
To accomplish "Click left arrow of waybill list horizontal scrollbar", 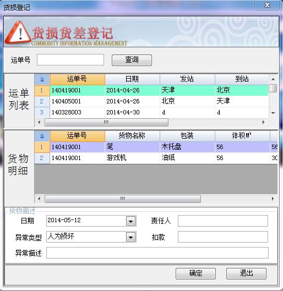I will (39, 122).
